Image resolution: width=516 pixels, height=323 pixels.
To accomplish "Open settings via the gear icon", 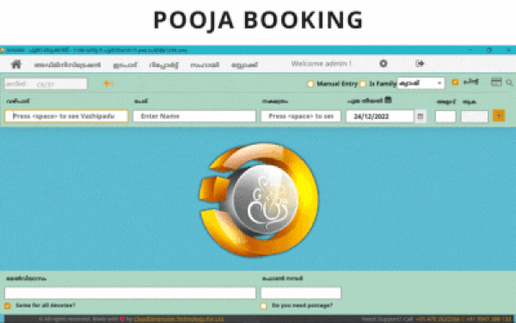I will [383, 63].
